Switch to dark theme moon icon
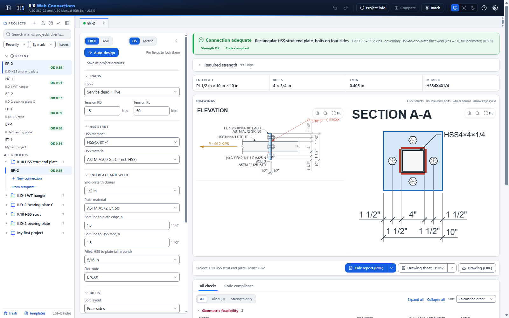This screenshot has height=318, width=509. [x=473, y=8]
